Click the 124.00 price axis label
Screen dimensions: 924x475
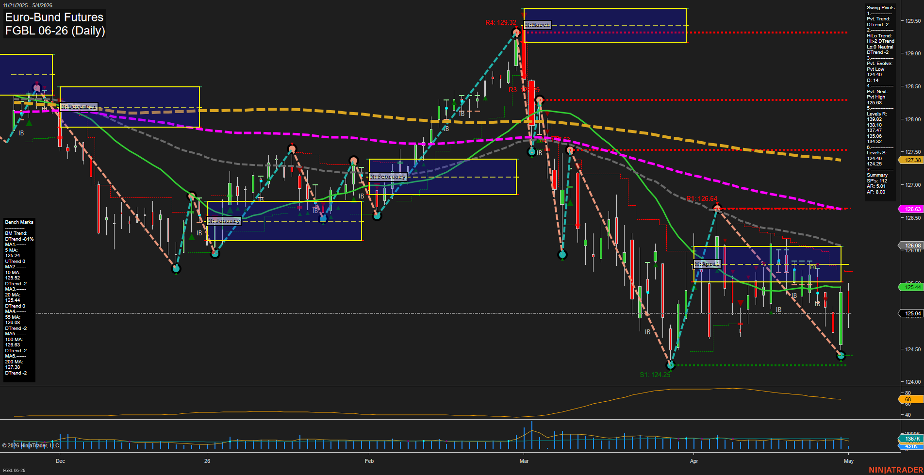[913, 382]
